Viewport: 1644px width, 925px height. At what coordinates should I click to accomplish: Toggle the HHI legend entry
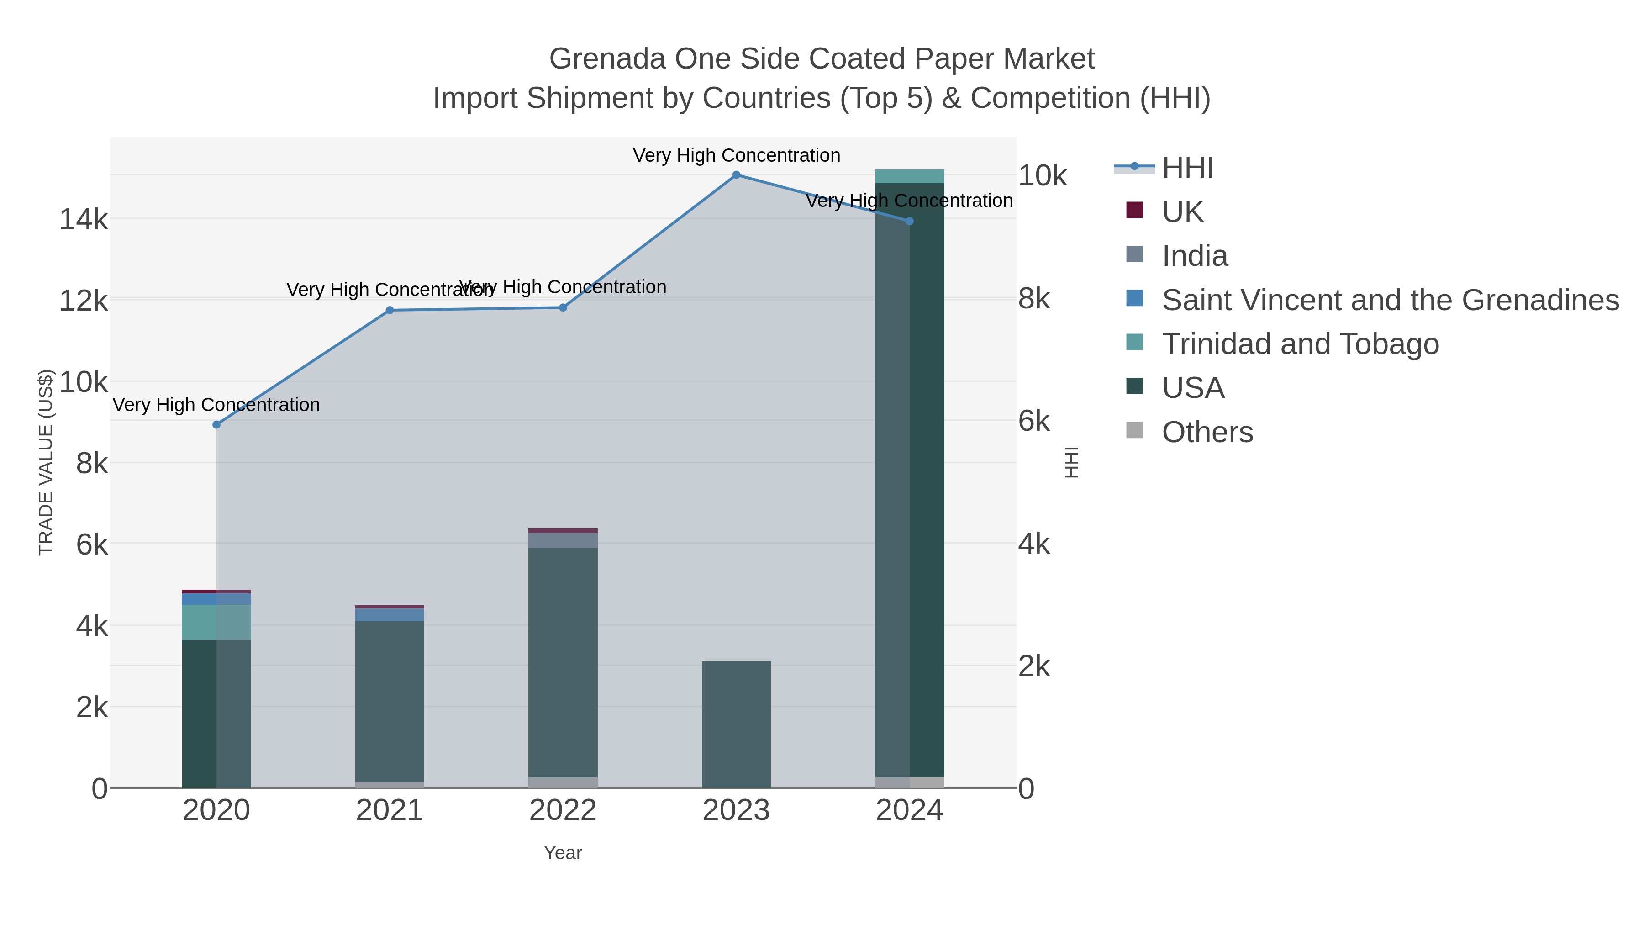(1164, 168)
